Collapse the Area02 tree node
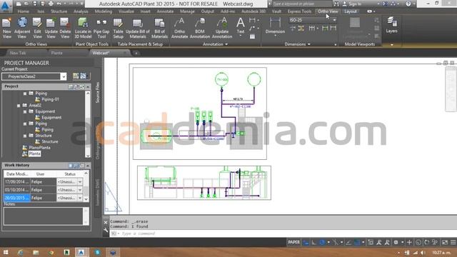 19,106
